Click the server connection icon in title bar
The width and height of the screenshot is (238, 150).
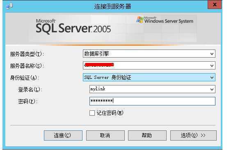click(x=9, y=6)
